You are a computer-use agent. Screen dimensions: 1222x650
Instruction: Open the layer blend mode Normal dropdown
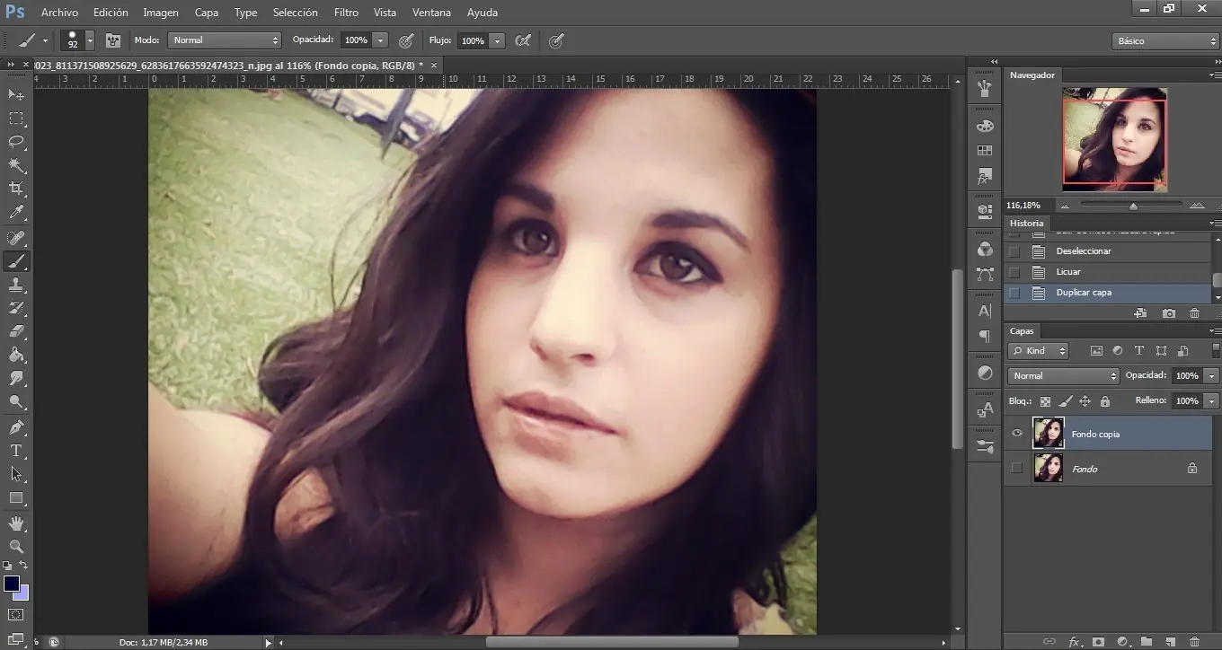[x=1063, y=376]
